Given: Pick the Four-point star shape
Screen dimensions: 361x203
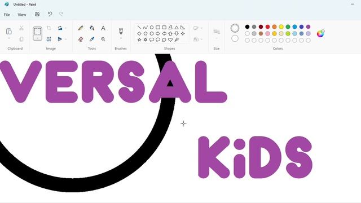Looking at the screenshot, I should coord(183,34).
